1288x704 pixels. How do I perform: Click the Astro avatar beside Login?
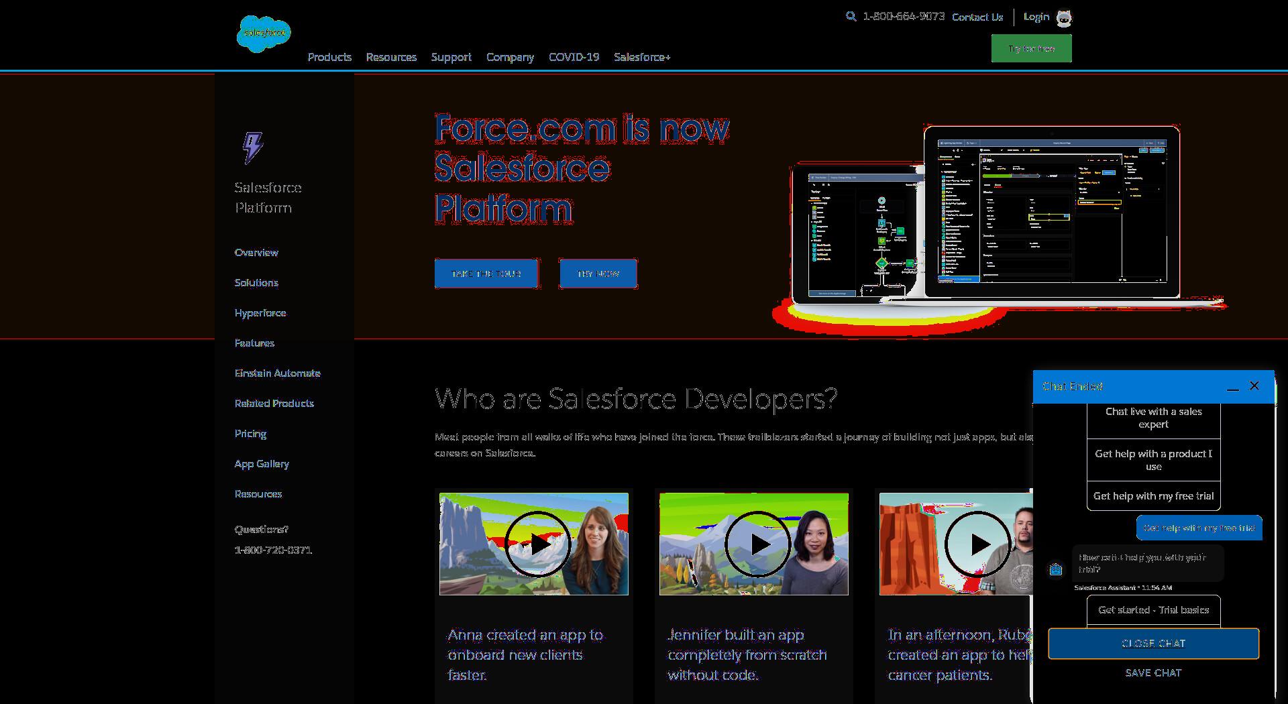coord(1064,18)
